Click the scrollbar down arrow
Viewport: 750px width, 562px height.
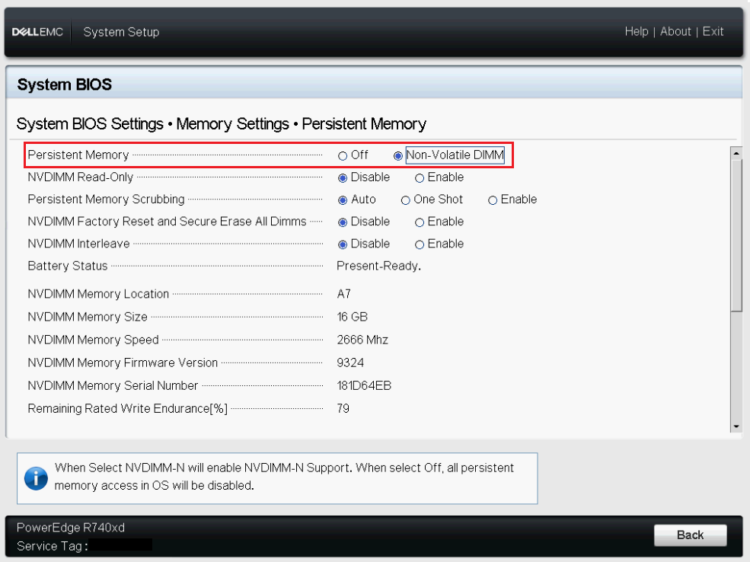(x=736, y=426)
